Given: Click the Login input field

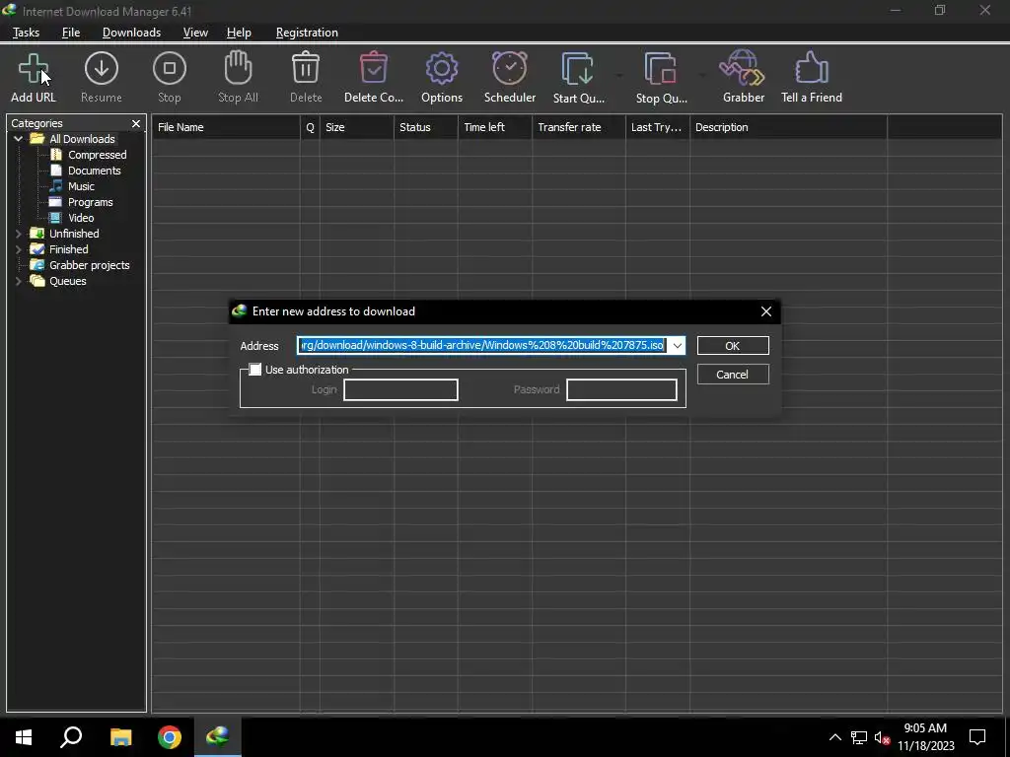Looking at the screenshot, I should 400,389.
